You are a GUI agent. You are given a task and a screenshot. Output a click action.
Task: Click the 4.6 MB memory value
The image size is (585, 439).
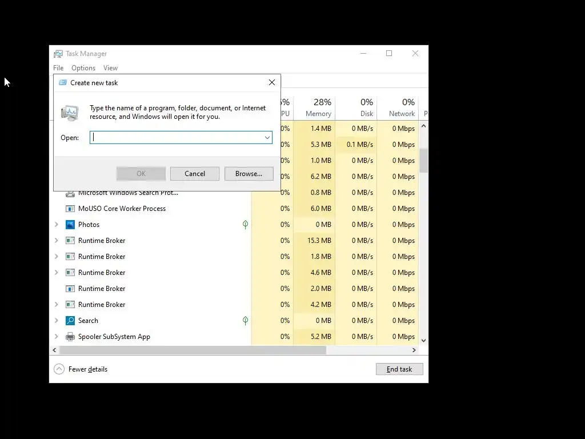click(x=321, y=273)
